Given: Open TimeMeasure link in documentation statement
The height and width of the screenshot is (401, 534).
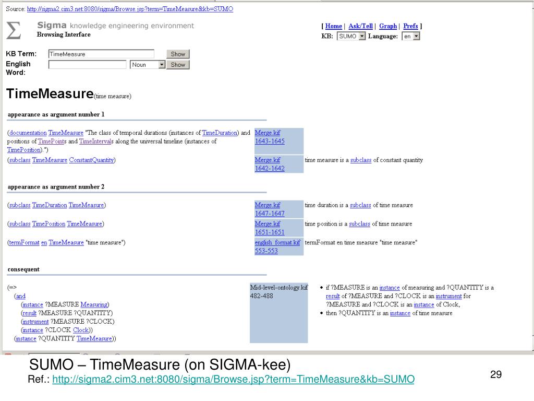Looking at the screenshot, I should click(x=66, y=133).
